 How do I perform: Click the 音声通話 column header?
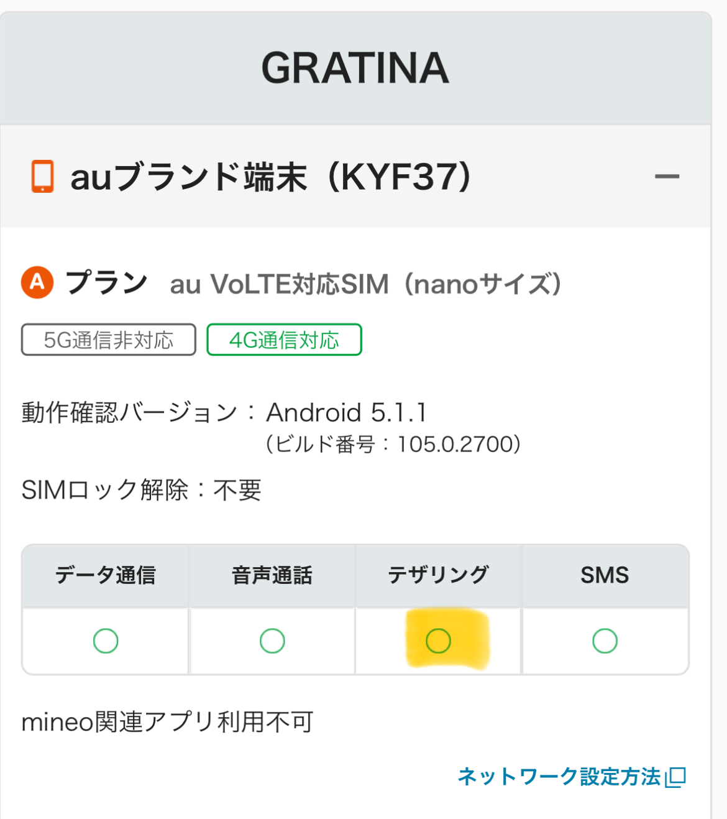click(272, 575)
